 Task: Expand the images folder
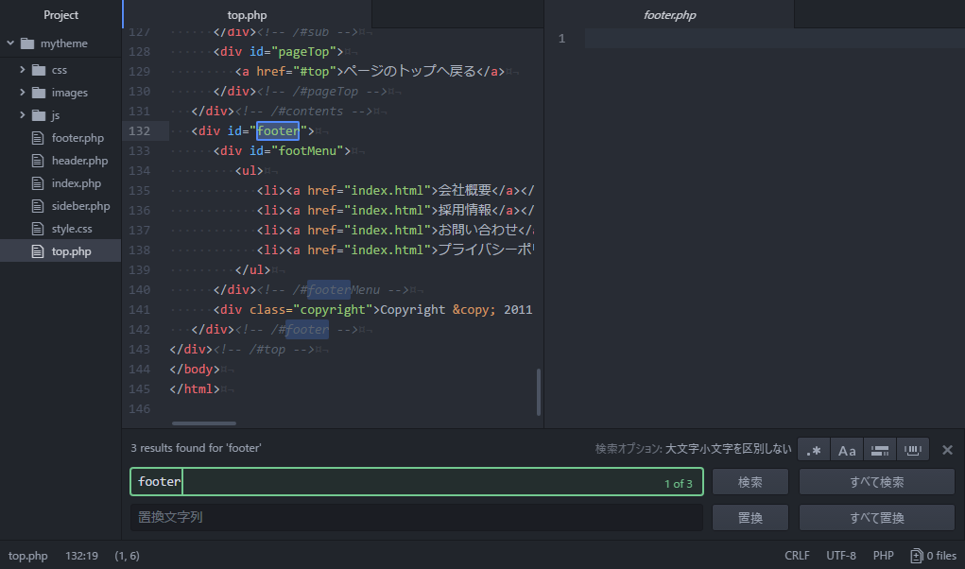[21, 92]
